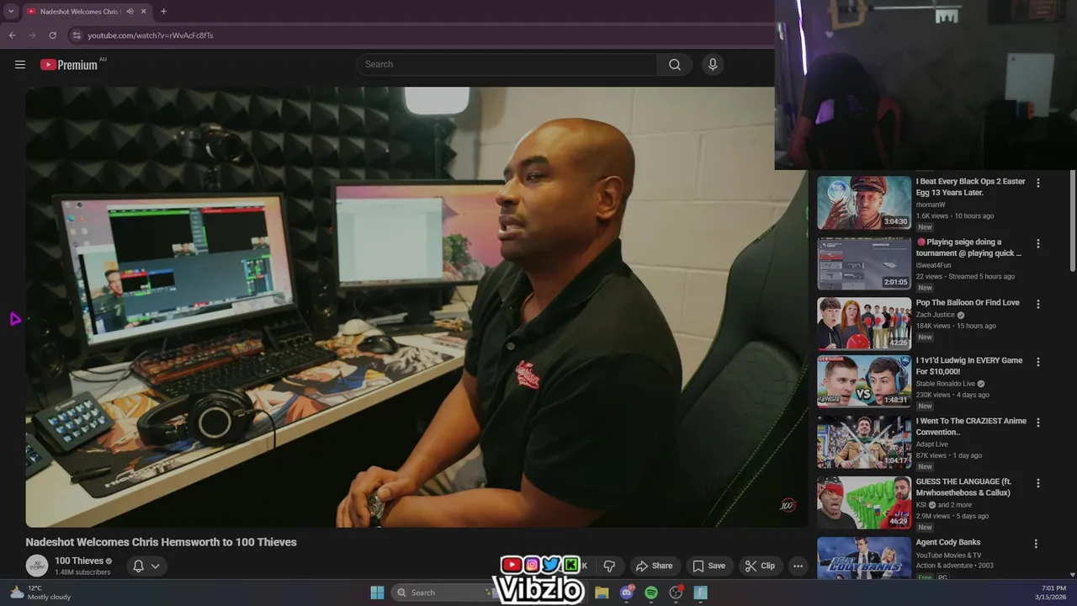Open the site information icon in the address bar

pyautogui.click(x=77, y=35)
